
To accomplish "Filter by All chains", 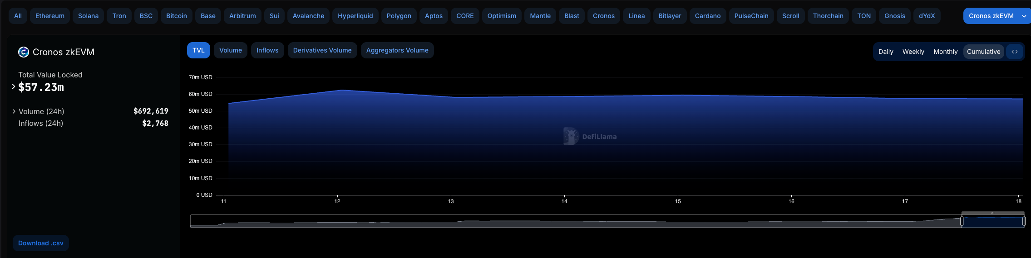I will pos(18,16).
